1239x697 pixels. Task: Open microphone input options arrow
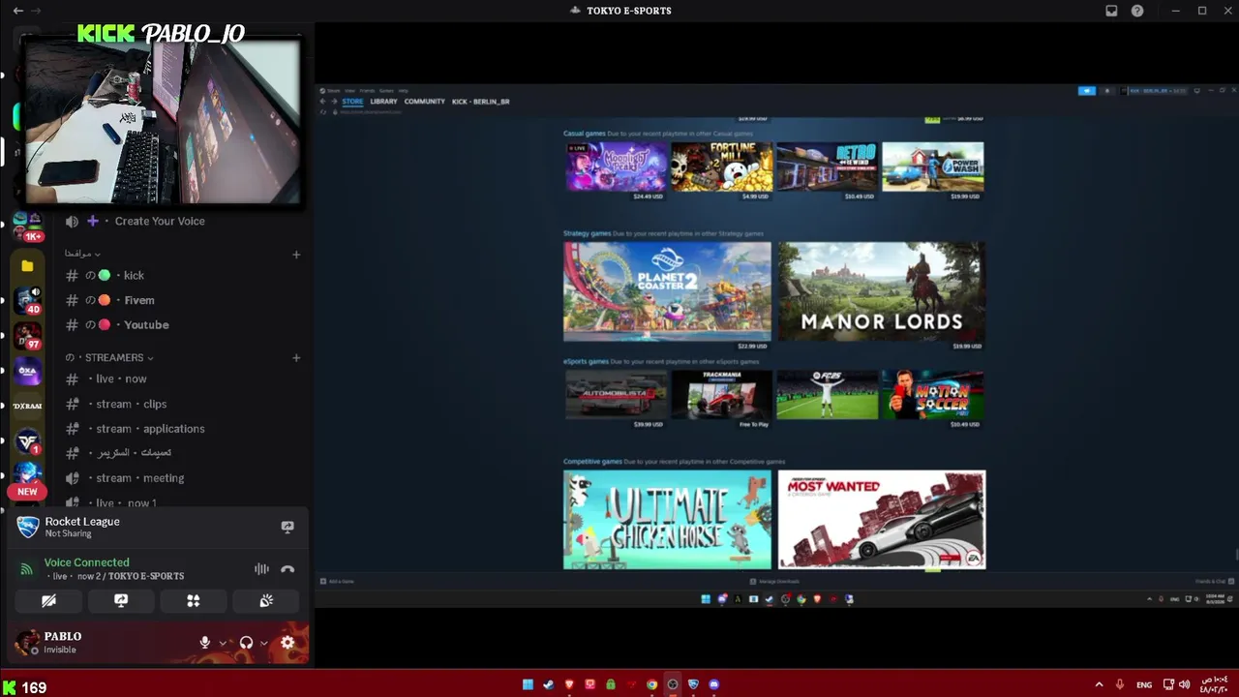coord(223,642)
